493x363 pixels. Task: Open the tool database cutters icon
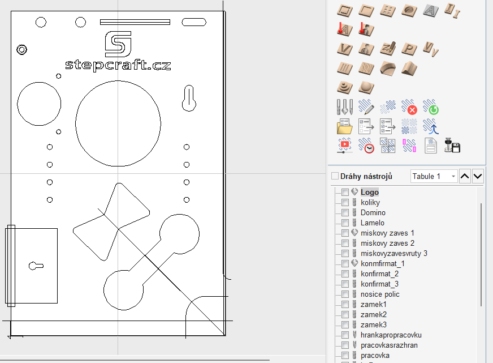click(x=345, y=106)
